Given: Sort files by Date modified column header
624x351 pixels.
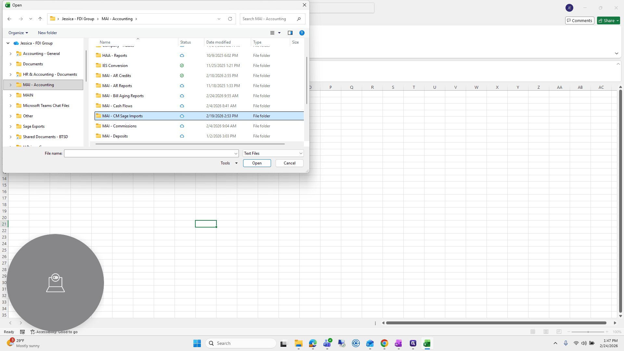Looking at the screenshot, I should click(x=218, y=42).
